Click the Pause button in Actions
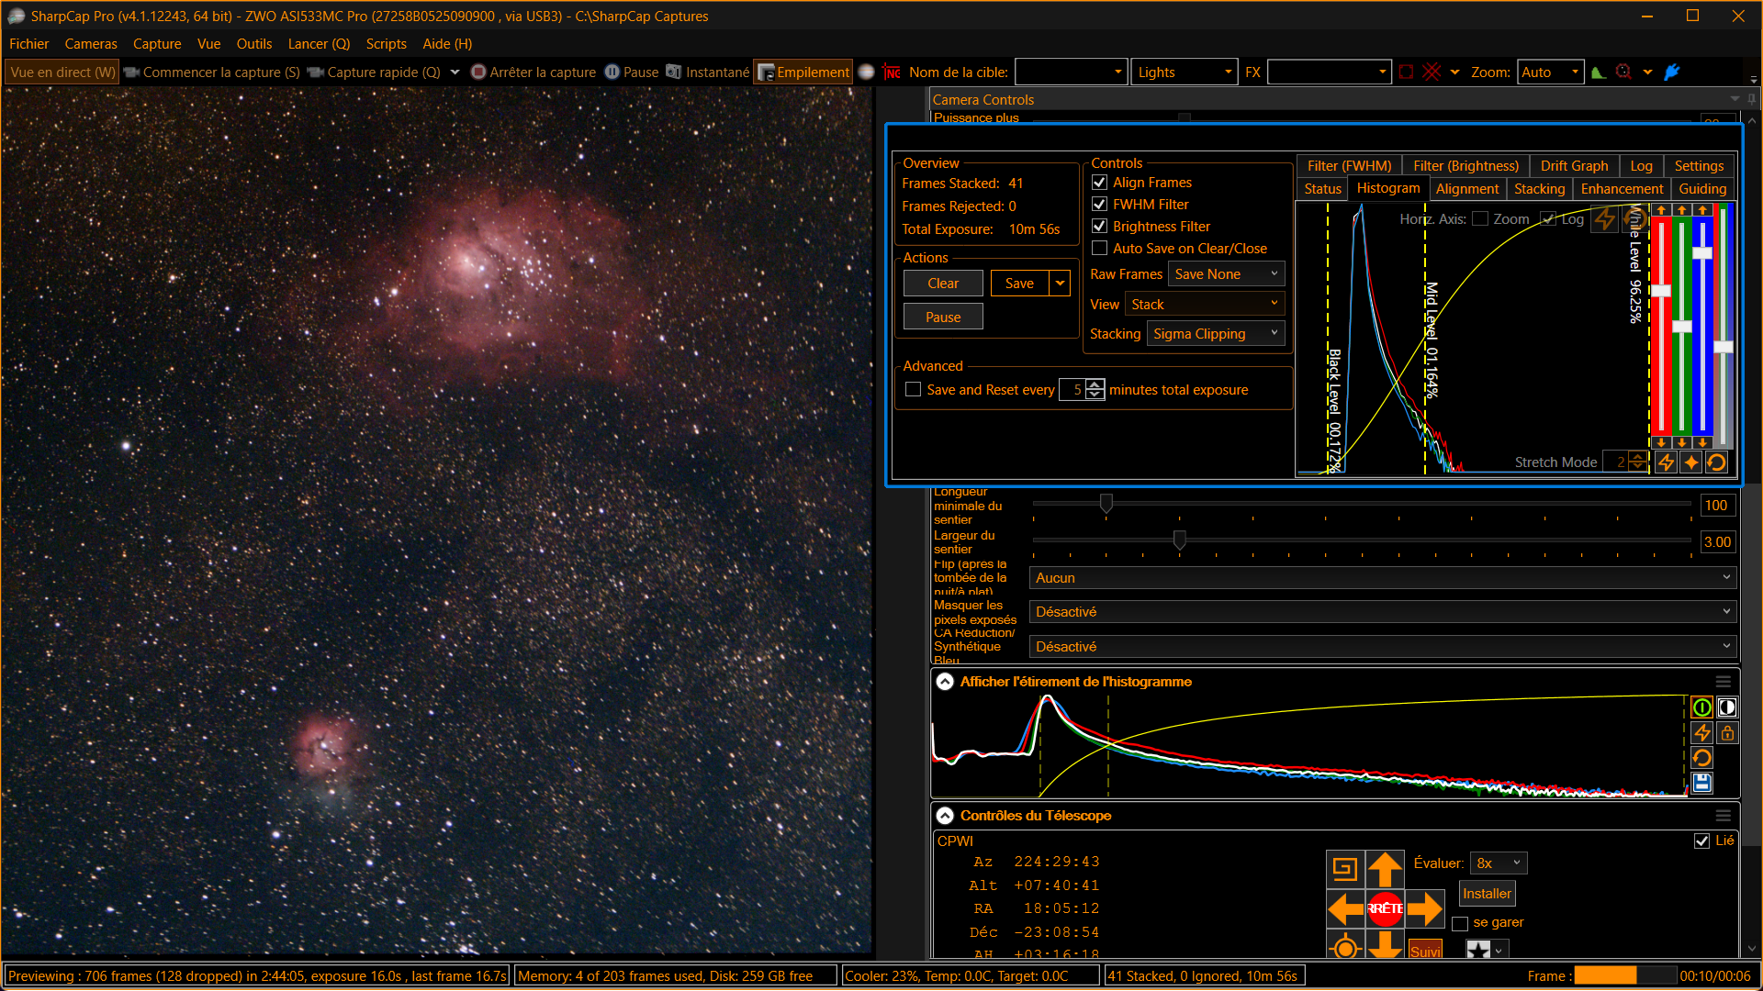Screen dimensions: 1763x991 (x=943, y=317)
